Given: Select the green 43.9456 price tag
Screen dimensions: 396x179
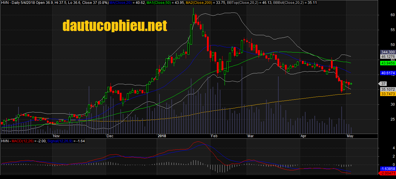Looking at the screenshot, I should click(387, 63).
